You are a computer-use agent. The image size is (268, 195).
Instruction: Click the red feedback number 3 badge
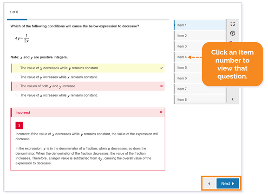(19, 125)
